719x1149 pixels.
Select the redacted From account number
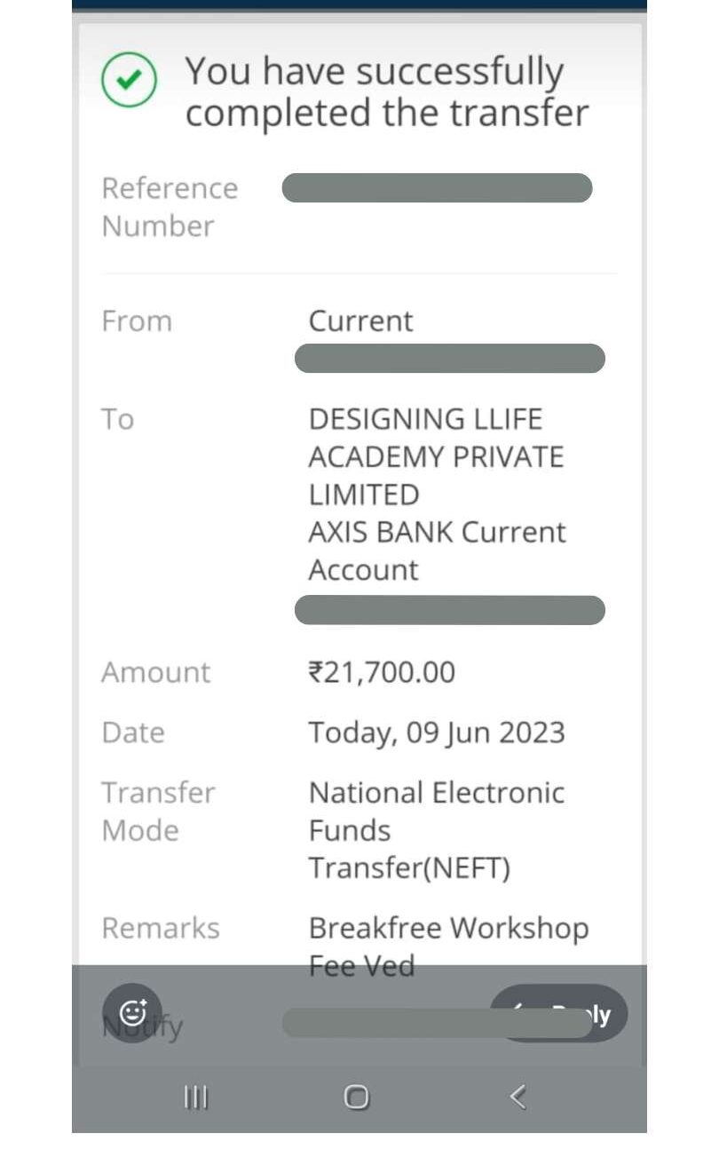coord(449,359)
